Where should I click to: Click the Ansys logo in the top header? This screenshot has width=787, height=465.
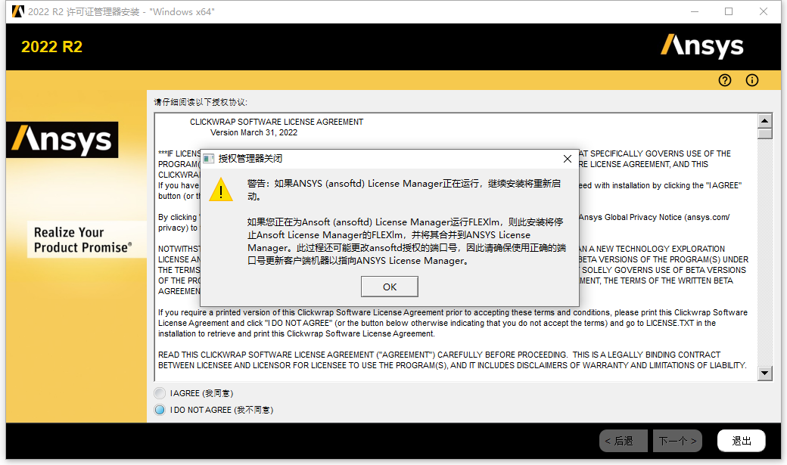(701, 46)
